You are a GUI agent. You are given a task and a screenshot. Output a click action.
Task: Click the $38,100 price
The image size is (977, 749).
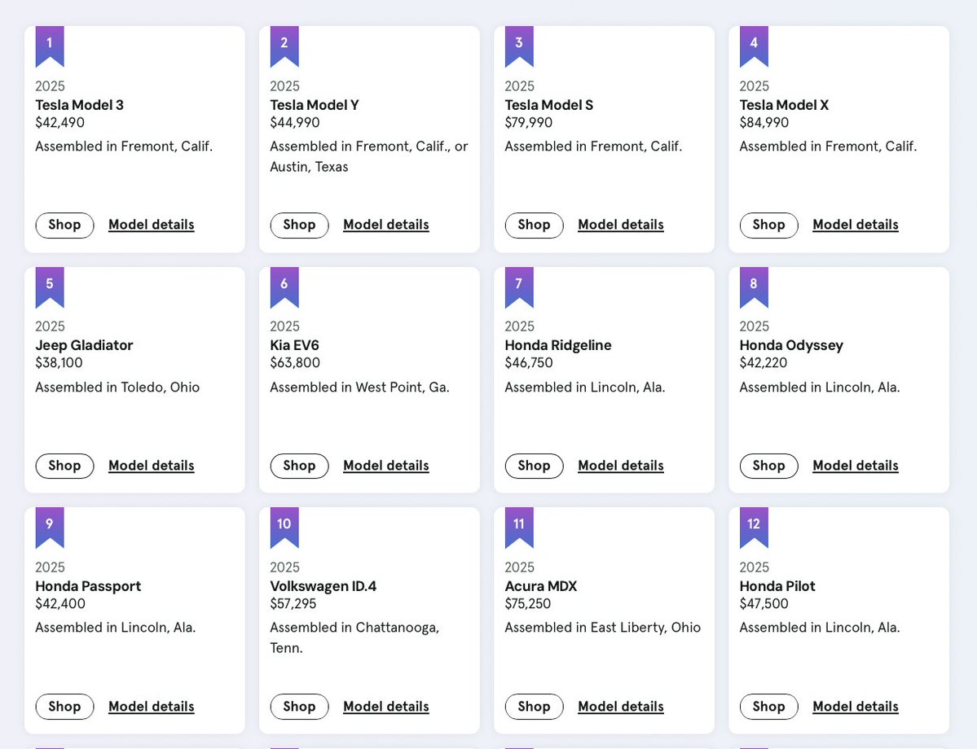point(59,363)
